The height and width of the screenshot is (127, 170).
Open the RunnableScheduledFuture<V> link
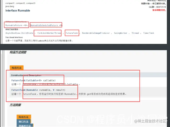pyautogui.click(x=46, y=25)
